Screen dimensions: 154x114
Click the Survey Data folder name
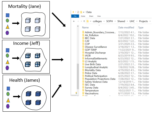coord(91,88)
